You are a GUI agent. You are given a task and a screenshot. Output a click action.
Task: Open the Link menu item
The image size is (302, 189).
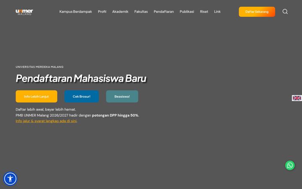(217, 12)
